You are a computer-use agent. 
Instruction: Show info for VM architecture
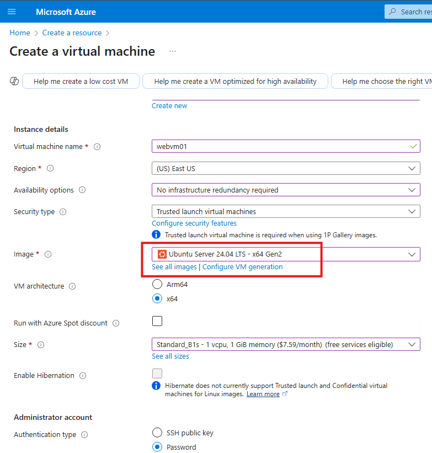pos(72,286)
